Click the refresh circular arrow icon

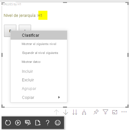[8, 123]
